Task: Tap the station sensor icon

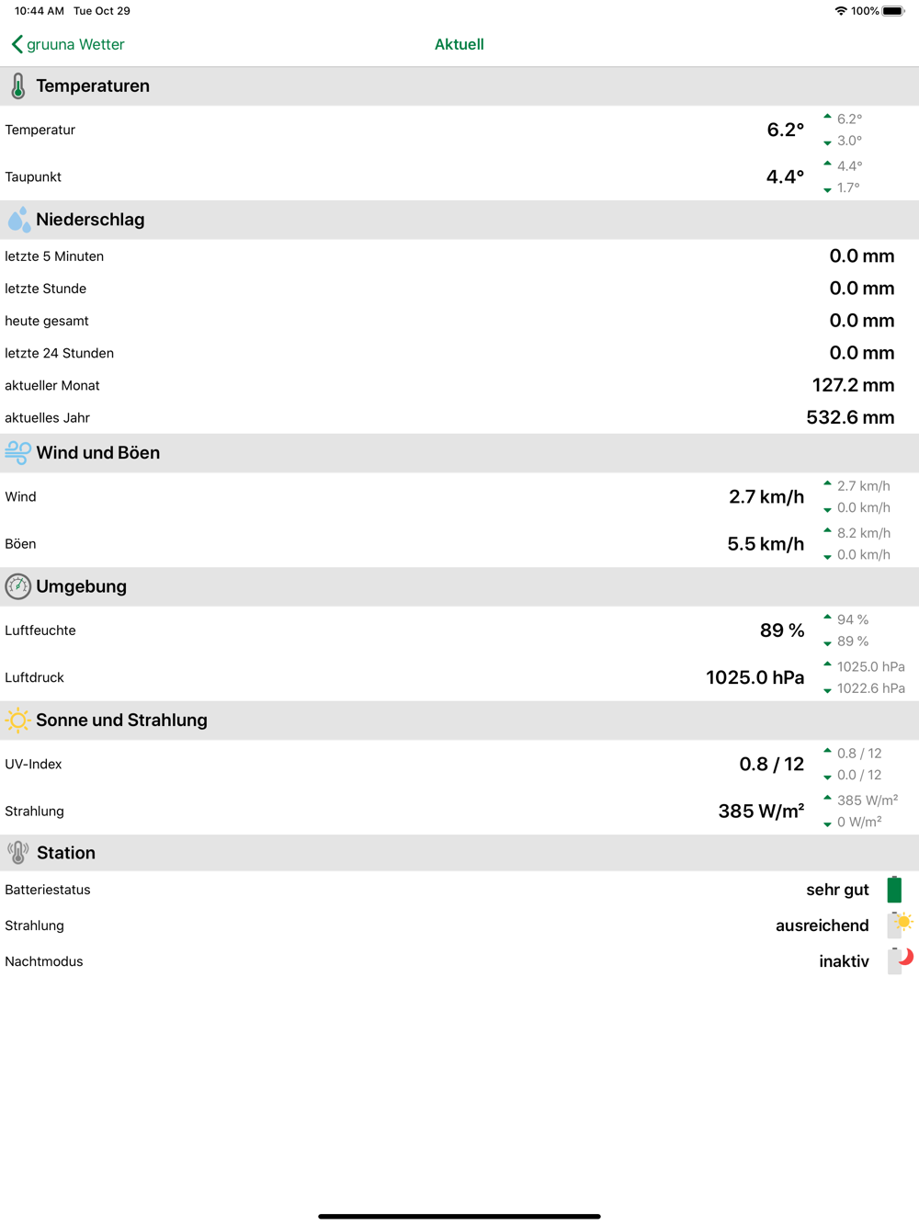Action: tap(17, 853)
